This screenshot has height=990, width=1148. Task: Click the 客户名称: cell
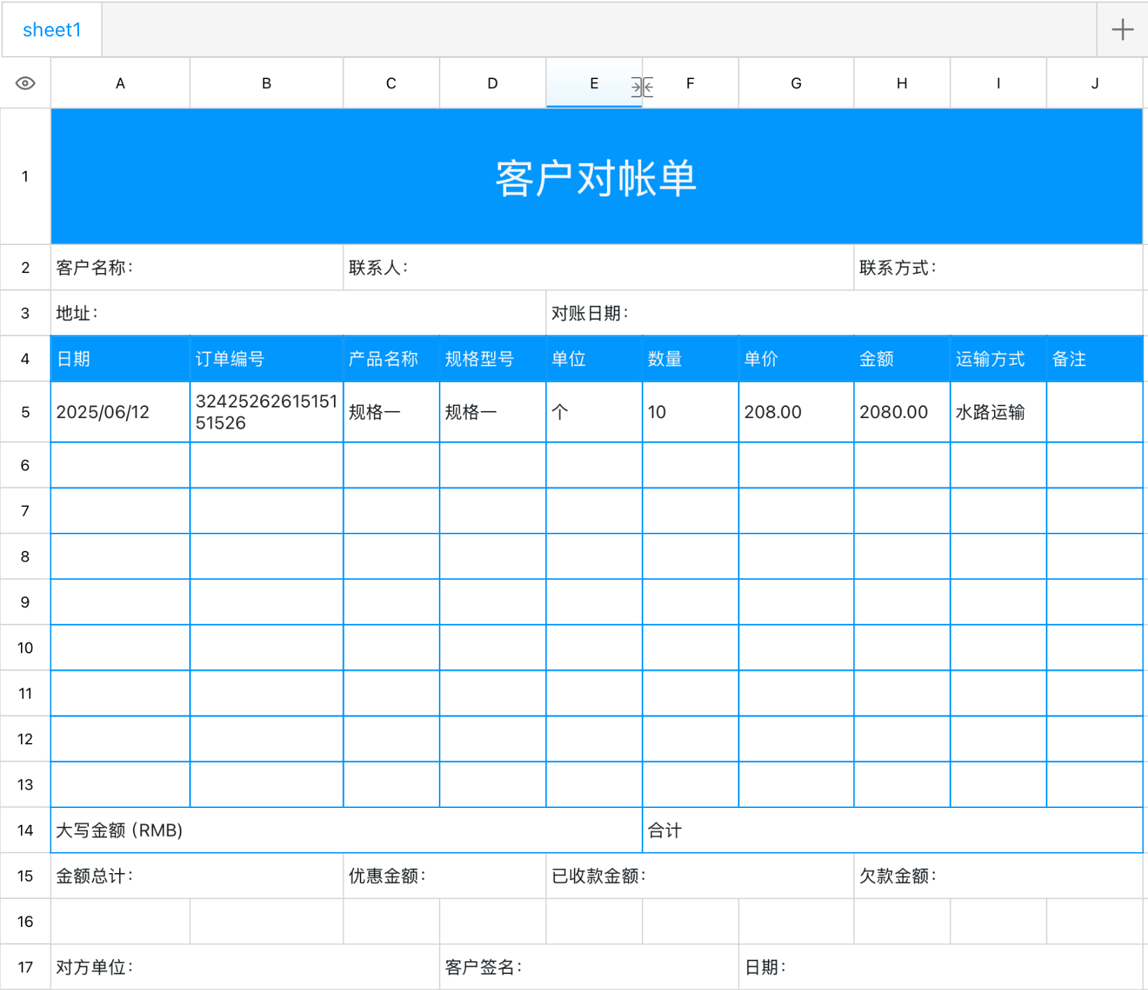pyautogui.click(x=197, y=267)
